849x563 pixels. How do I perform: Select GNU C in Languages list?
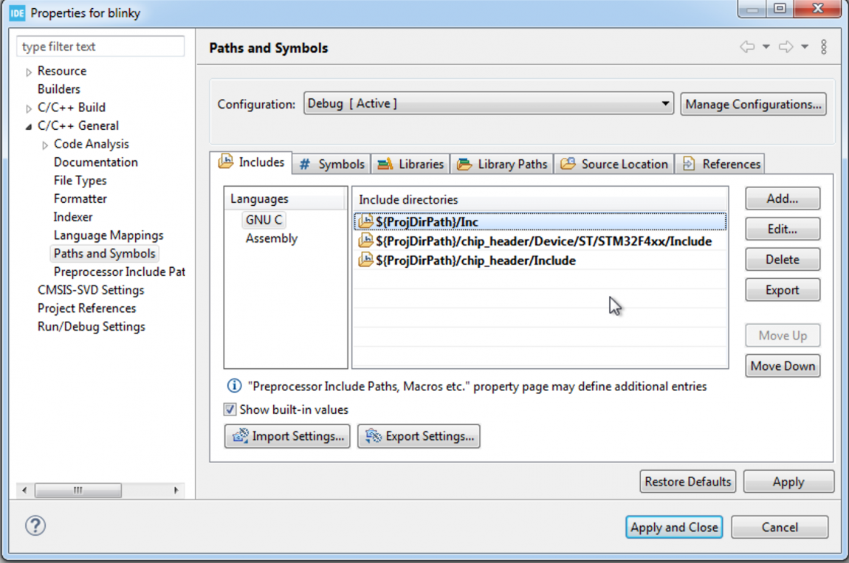coord(264,220)
